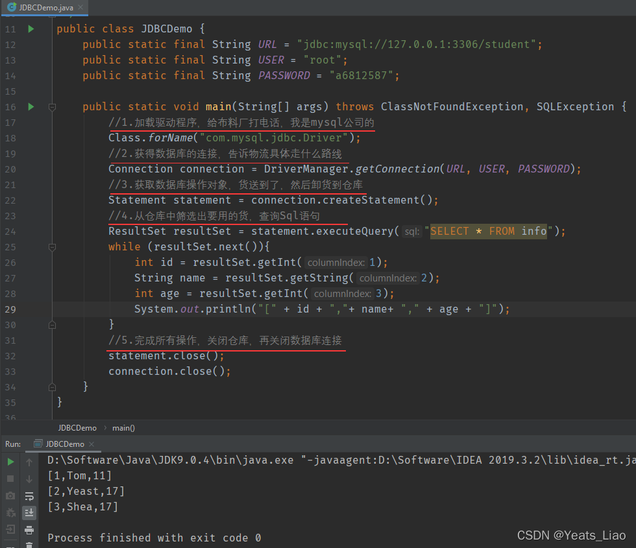The width and height of the screenshot is (636, 548).
Task: Click connection.close() on line 33
Action: pos(167,371)
